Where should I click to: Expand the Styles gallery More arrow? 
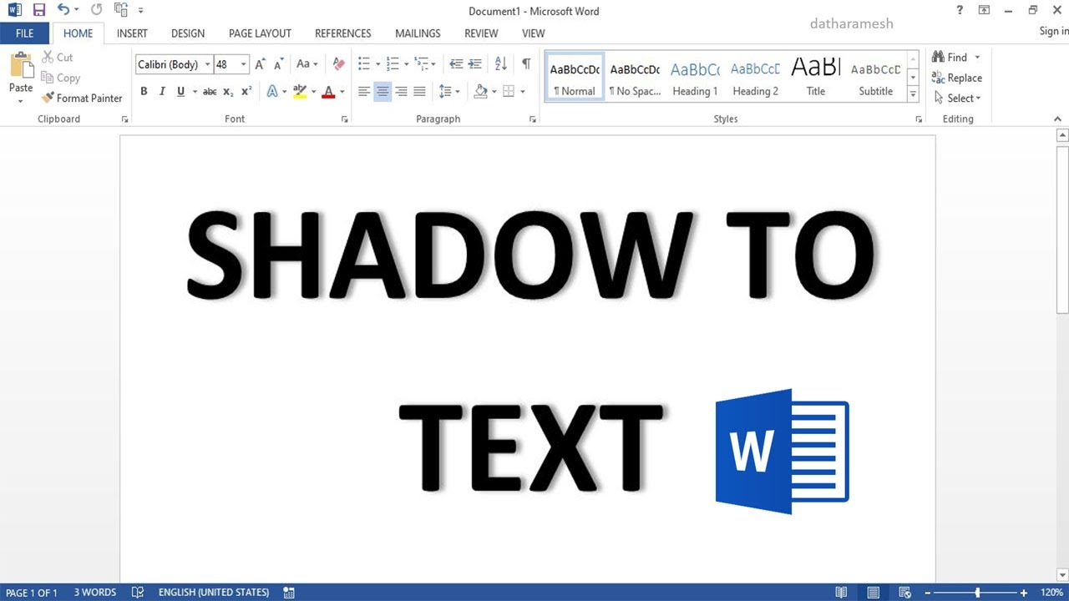pyautogui.click(x=913, y=95)
